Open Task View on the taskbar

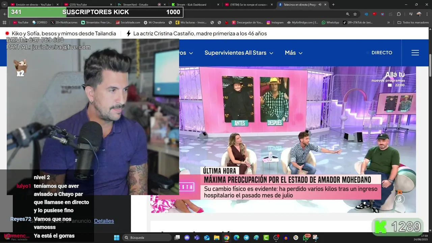click(x=177, y=238)
